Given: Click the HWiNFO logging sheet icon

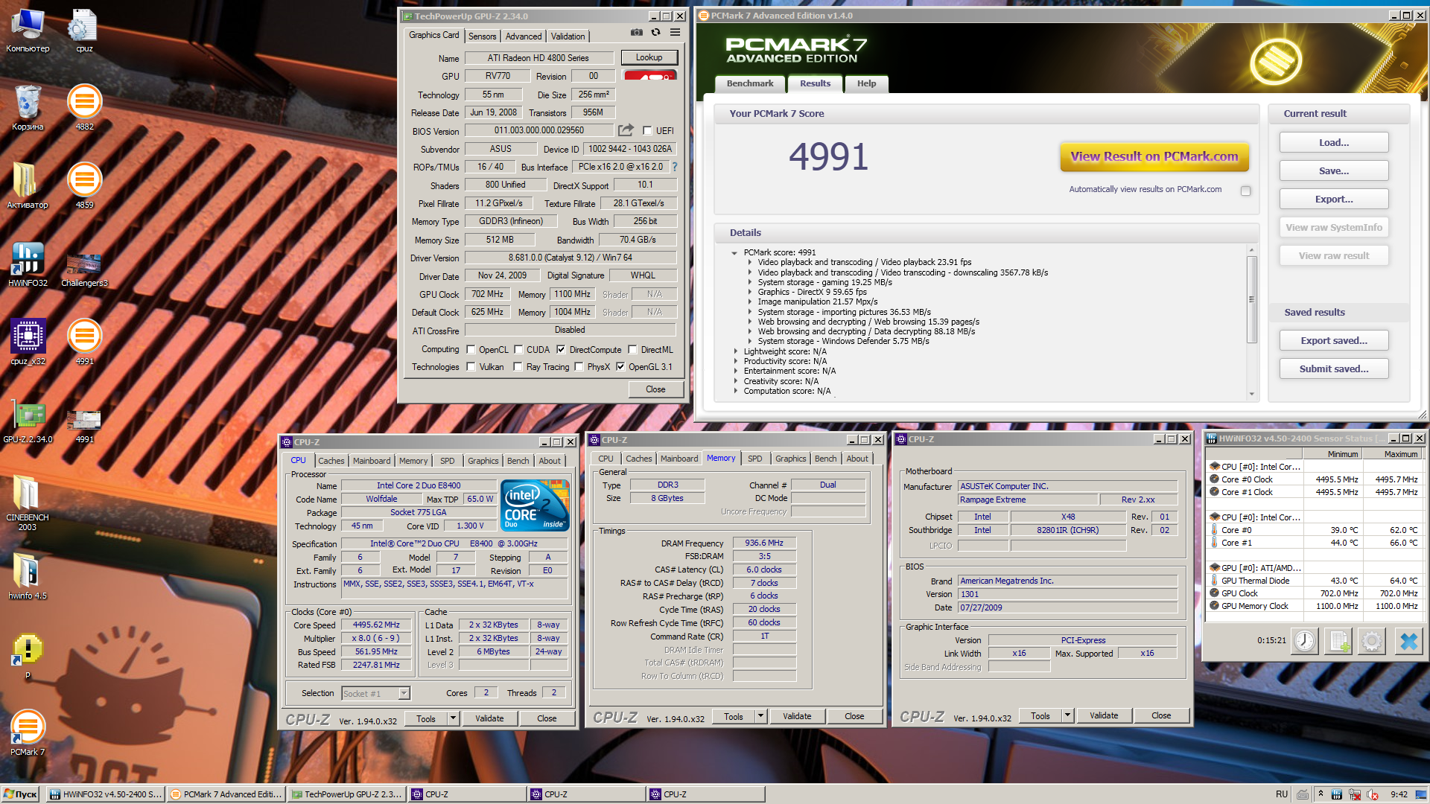Looking at the screenshot, I should 1339,641.
